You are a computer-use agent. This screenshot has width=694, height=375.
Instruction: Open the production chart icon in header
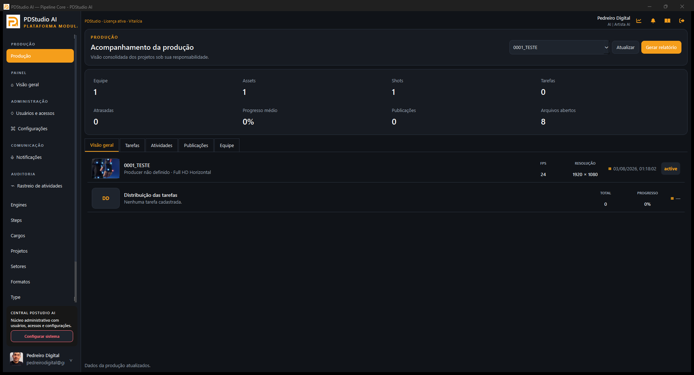(639, 21)
